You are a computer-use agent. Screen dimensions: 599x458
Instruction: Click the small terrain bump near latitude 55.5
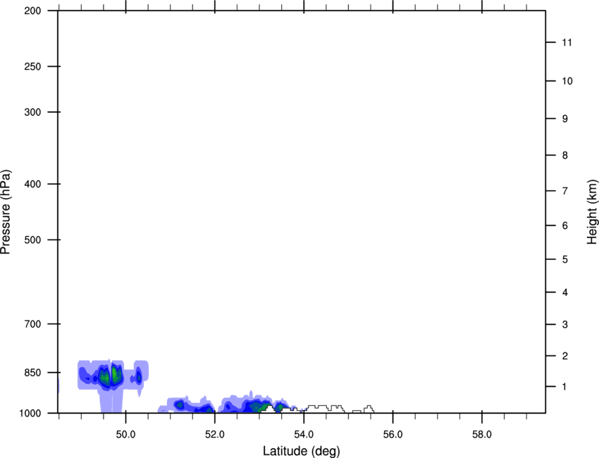pyautogui.click(x=369, y=409)
